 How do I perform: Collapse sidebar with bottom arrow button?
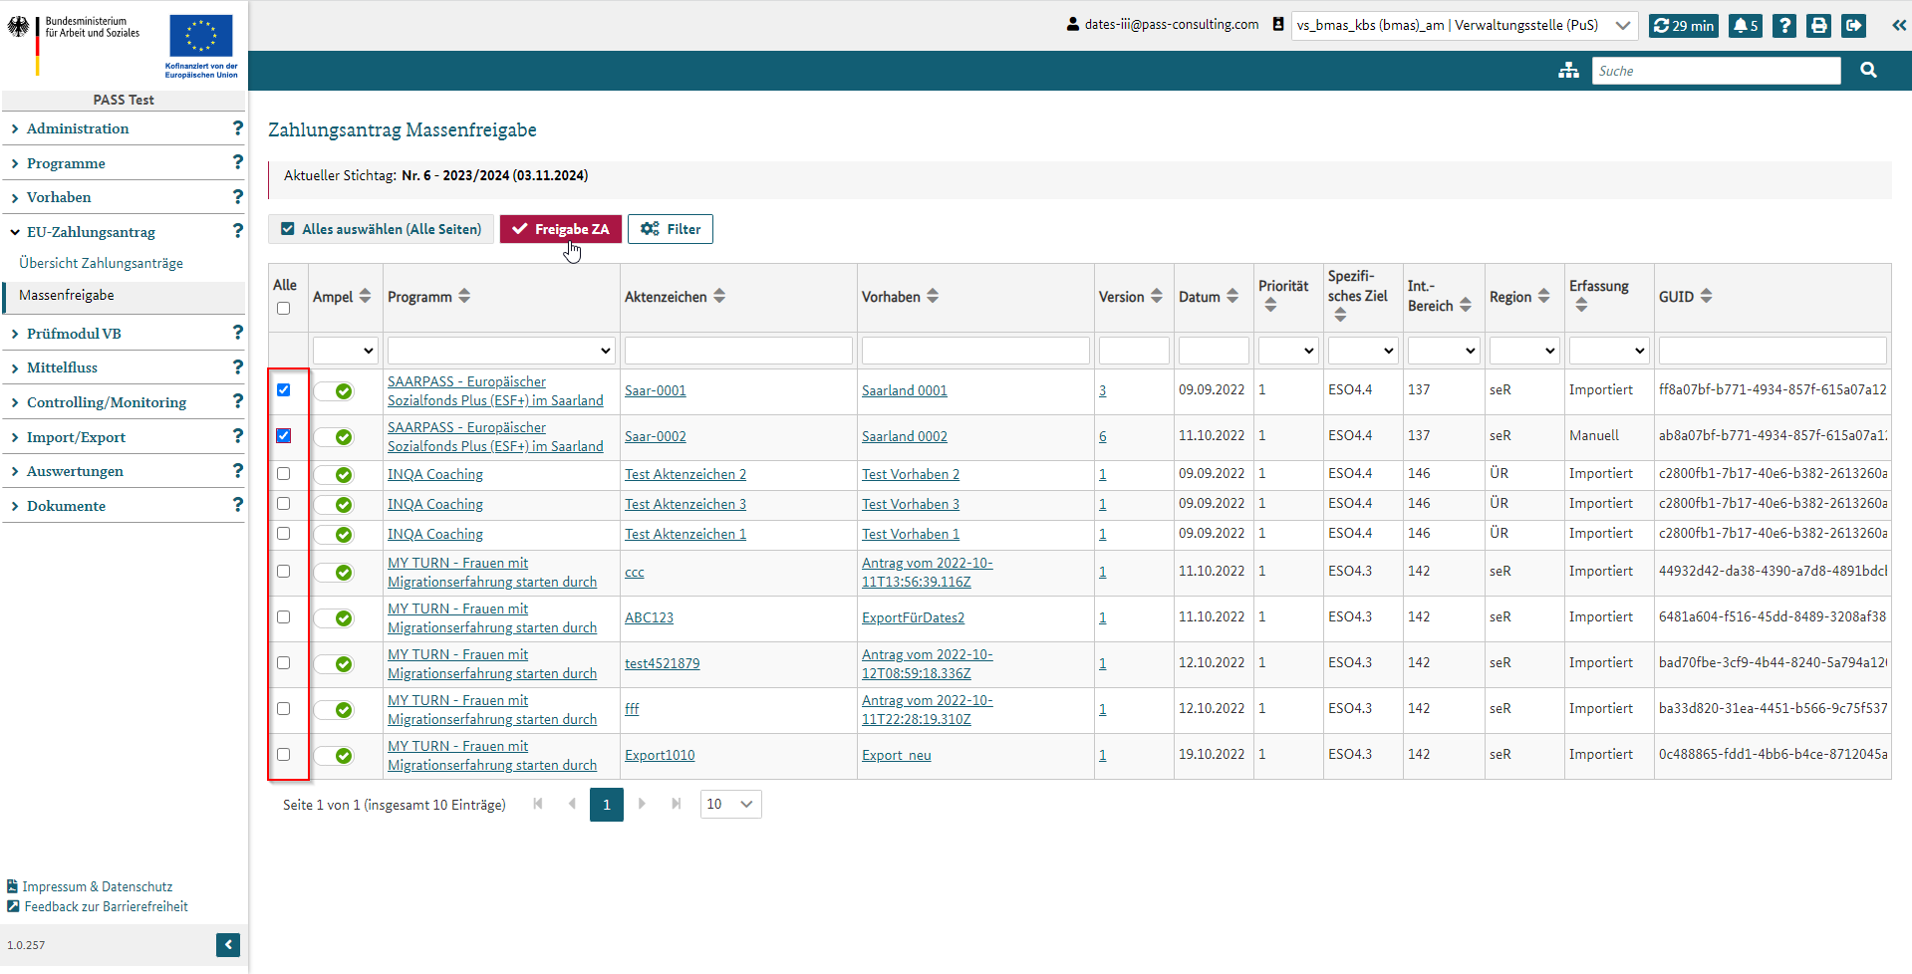click(228, 945)
